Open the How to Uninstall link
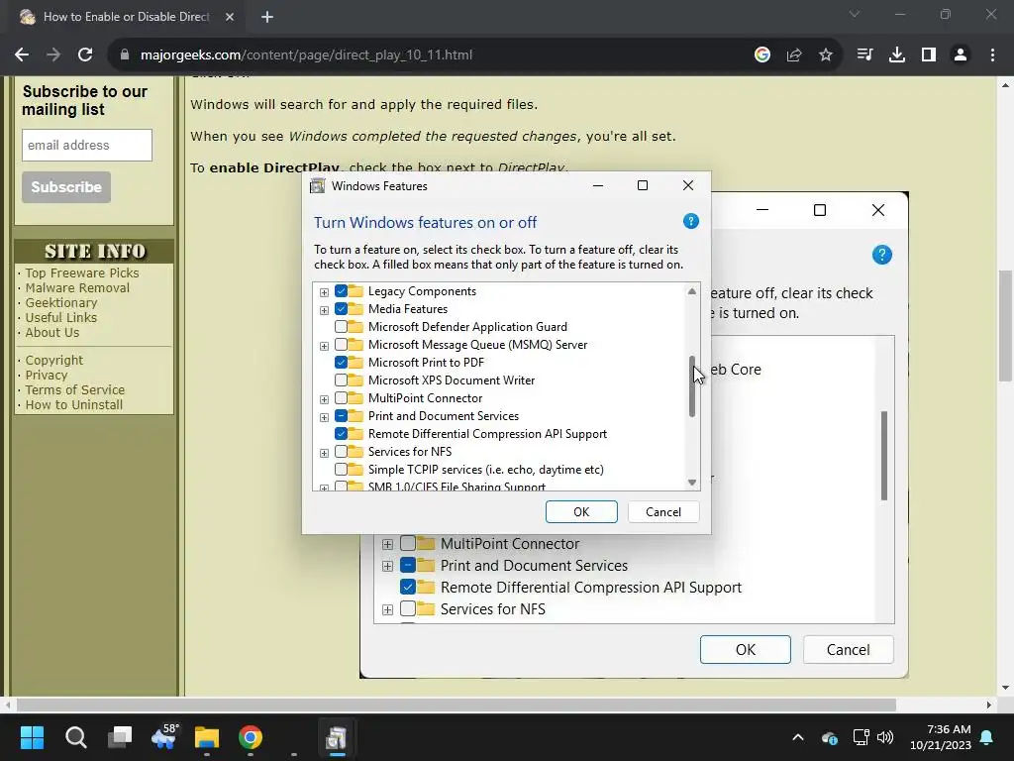 pos(73,405)
